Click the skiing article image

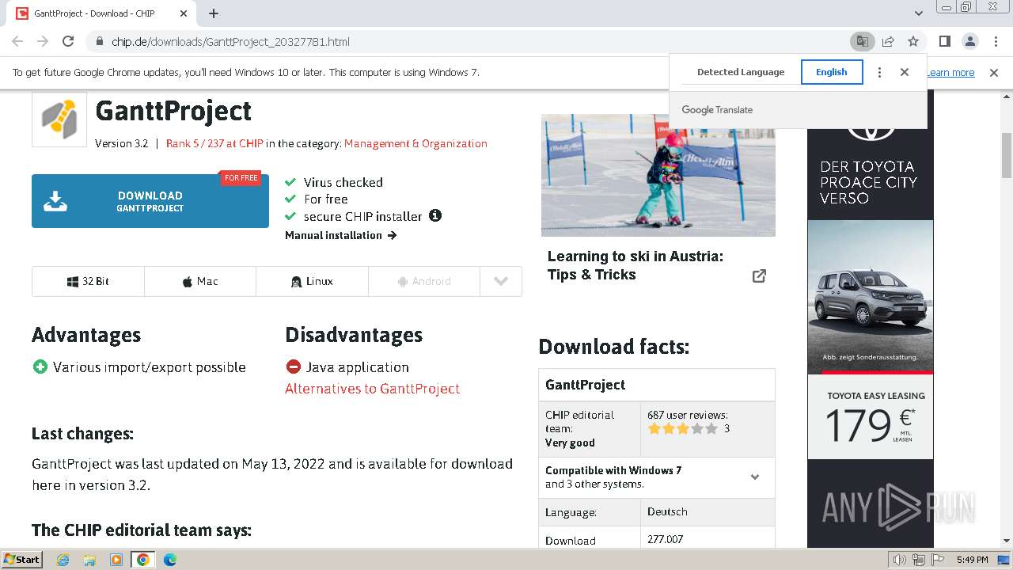pos(658,175)
